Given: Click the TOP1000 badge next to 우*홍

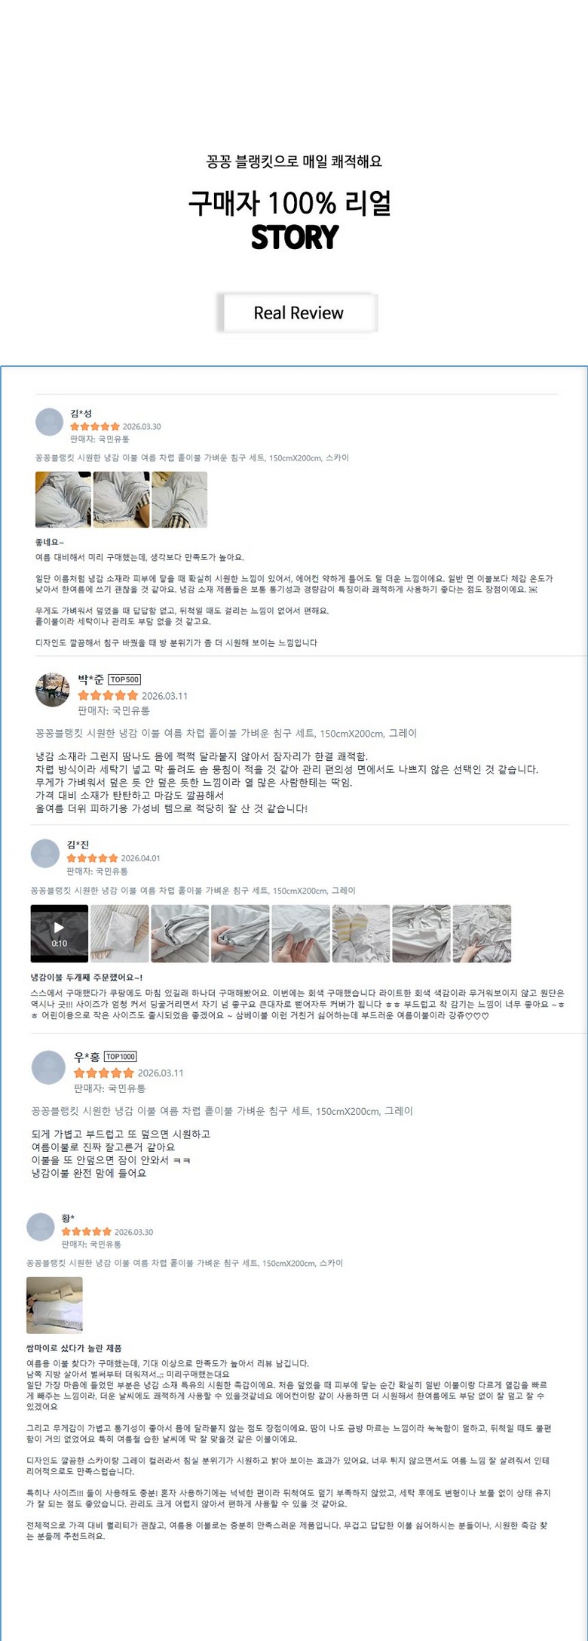Looking at the screenshot, I should (x=121, y=1057).
